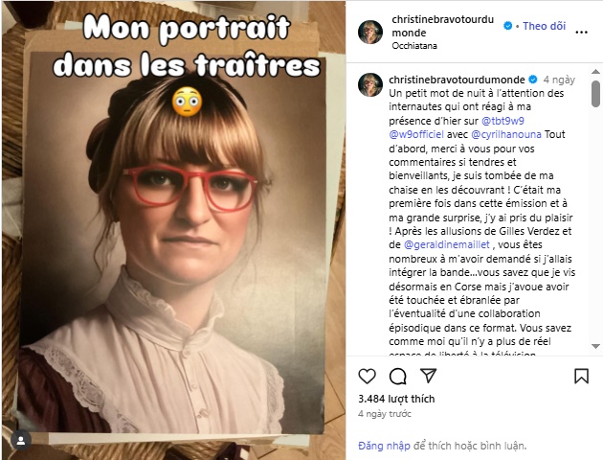Save post with the bookmark icon
Viewport: 603px width, 460px height.
(x=581, y=376)
